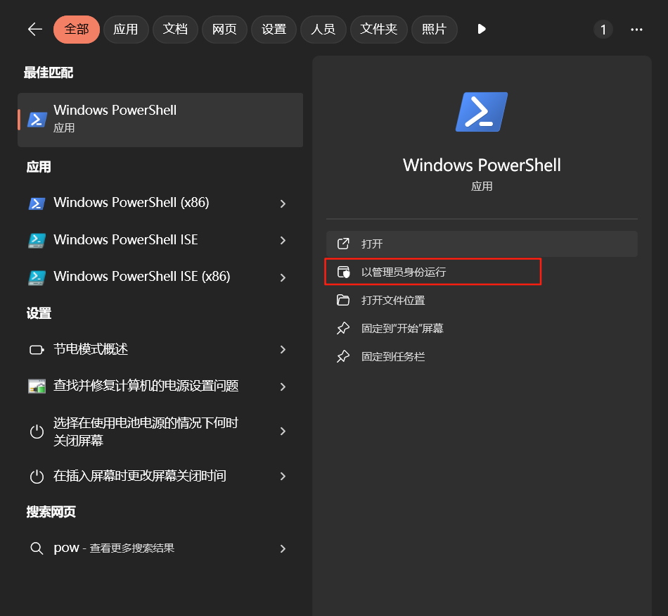668x616 pixels.
Task: Click the troubleshooter icon for 电源设置问题
Action: [x=37, y=386]
